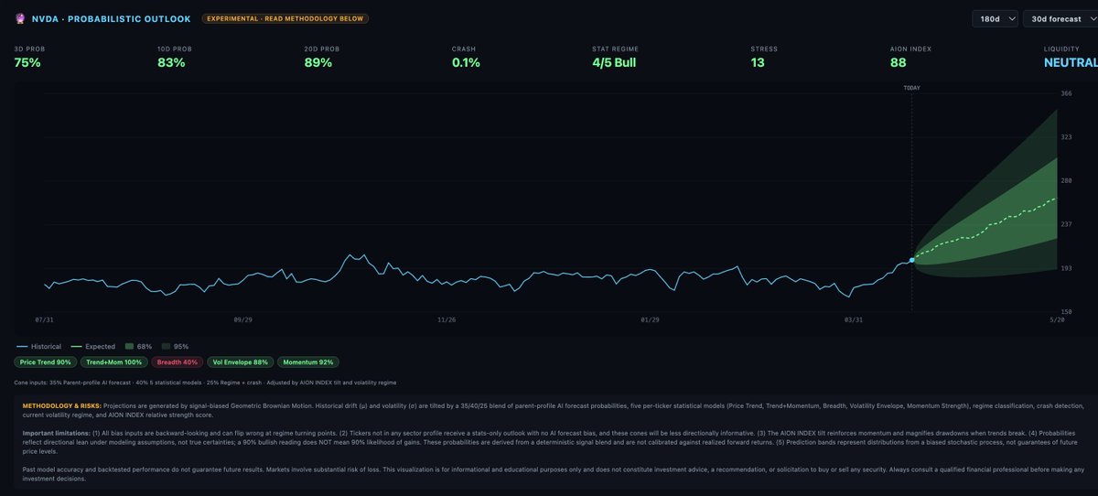Click the 5/20 date axis label

[x=1057, y=320]
